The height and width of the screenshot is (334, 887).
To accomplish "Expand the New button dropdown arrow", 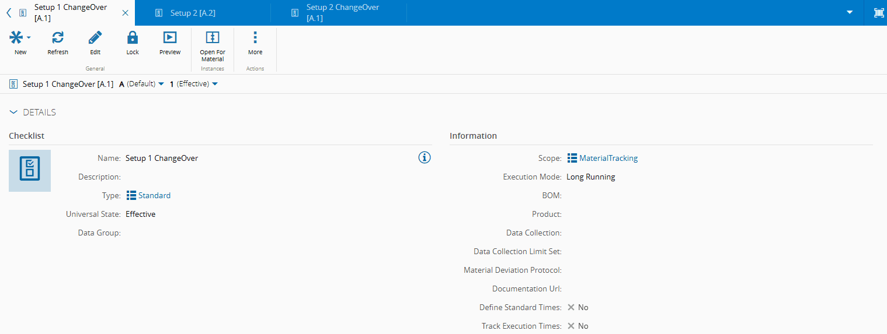I will click(29, 38).
